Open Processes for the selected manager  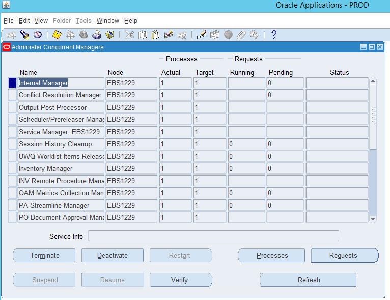(272, 256)
